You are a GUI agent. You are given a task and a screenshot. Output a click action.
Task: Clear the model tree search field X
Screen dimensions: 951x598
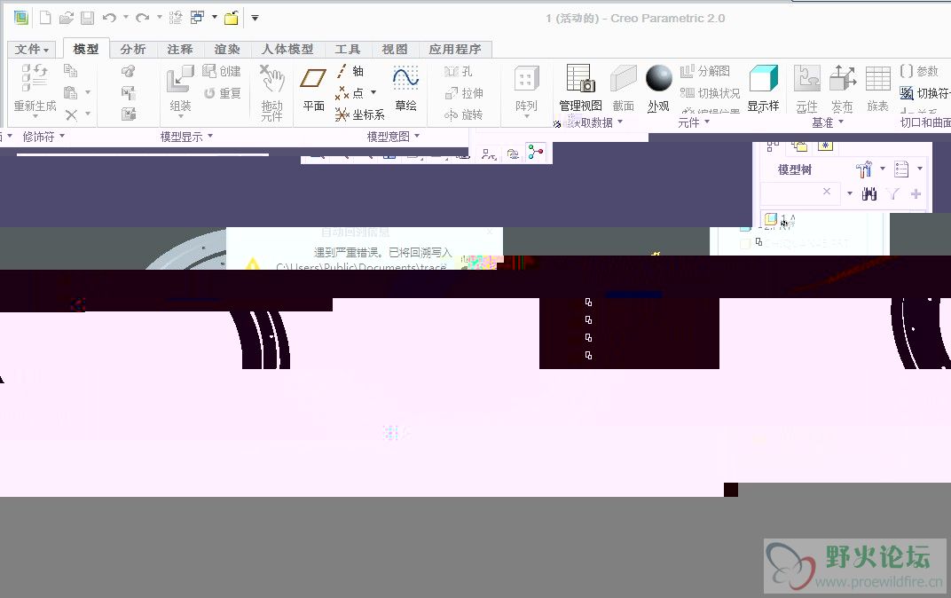point(827,192)
